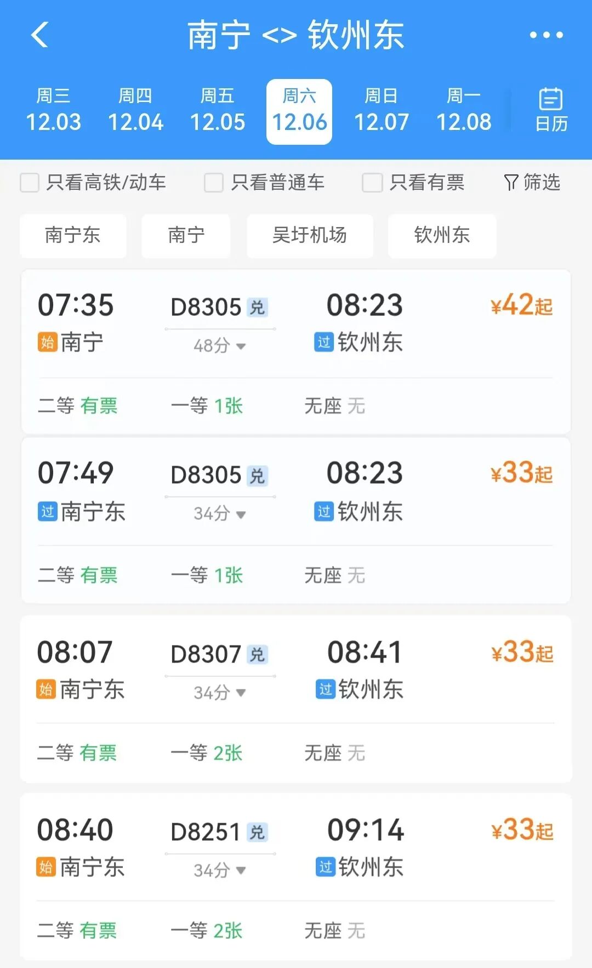592x968 pixels.
Task: Open the three-dot more options menu
Action: 546,35
